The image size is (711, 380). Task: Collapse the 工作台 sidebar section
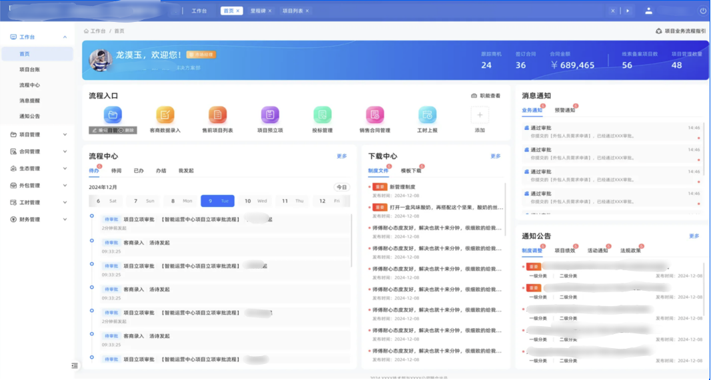pyautogui.click(x=65, y=37)
